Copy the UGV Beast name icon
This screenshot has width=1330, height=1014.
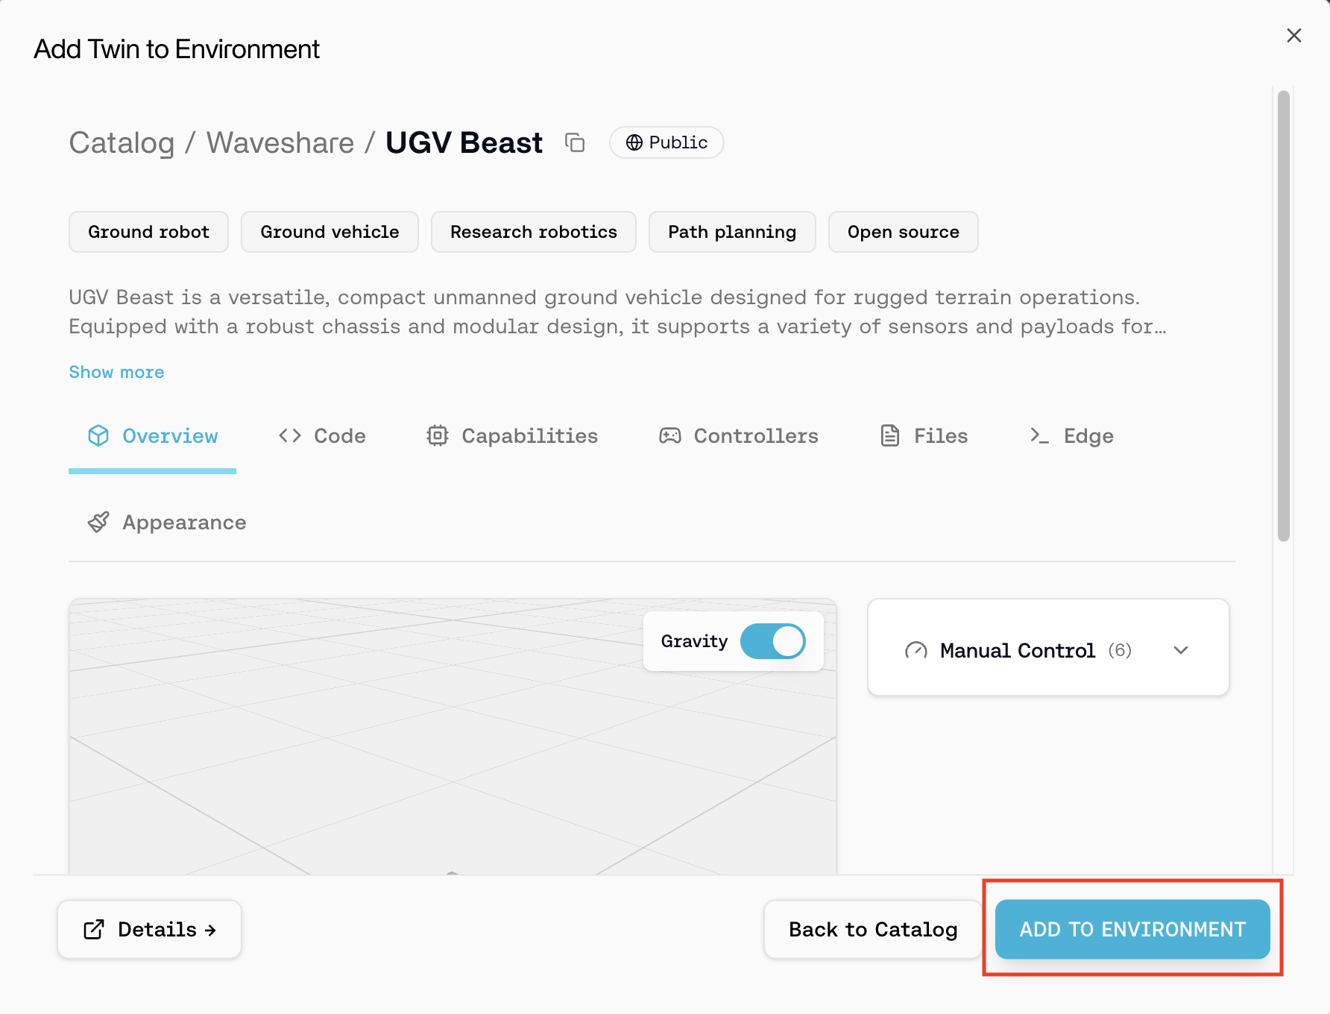pos(574,142)
